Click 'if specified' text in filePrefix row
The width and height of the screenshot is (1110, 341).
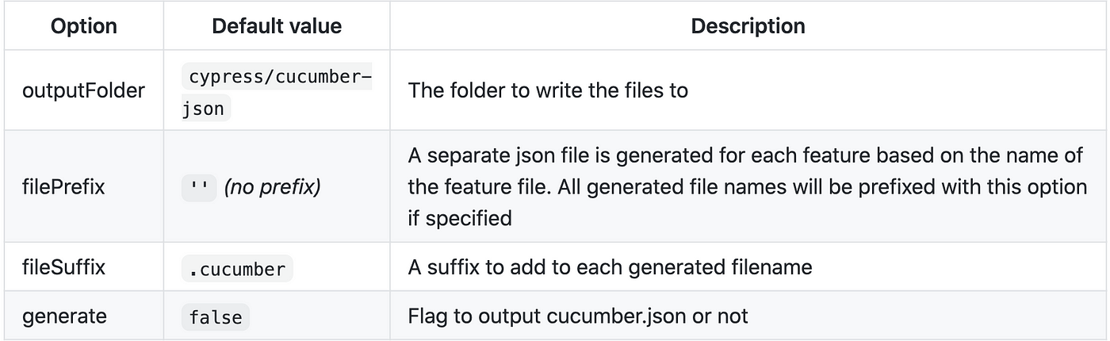(x=460, y=218)
